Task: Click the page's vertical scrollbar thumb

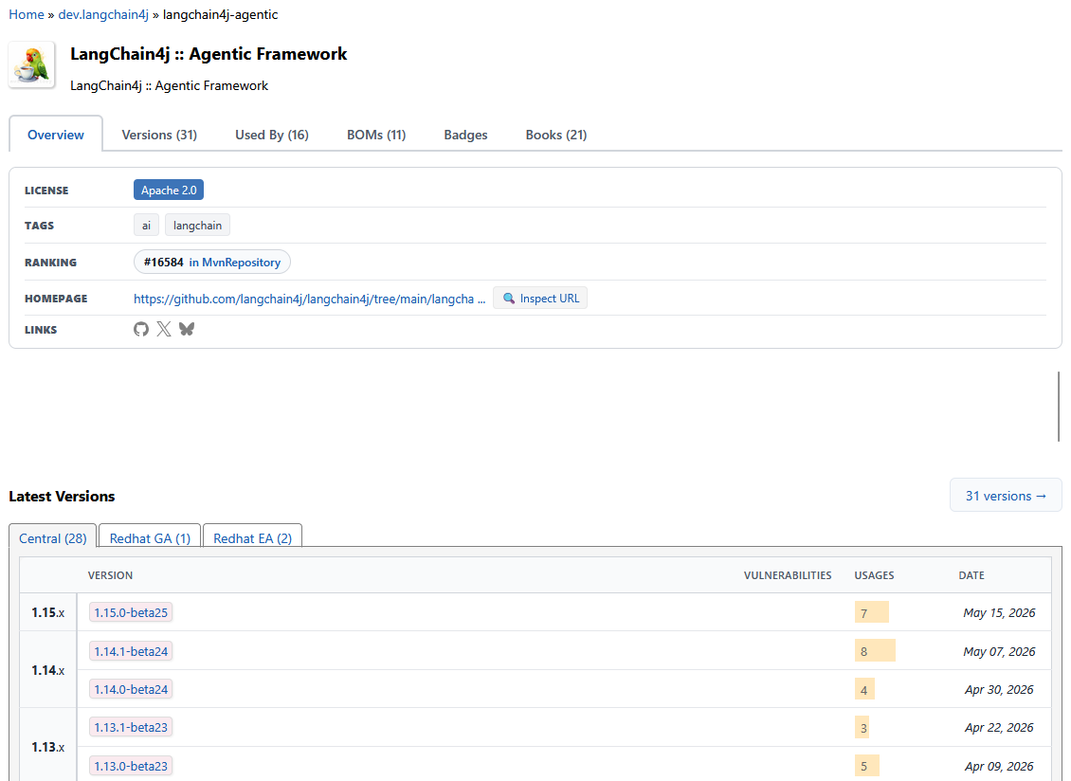Action: (1058, 407)
